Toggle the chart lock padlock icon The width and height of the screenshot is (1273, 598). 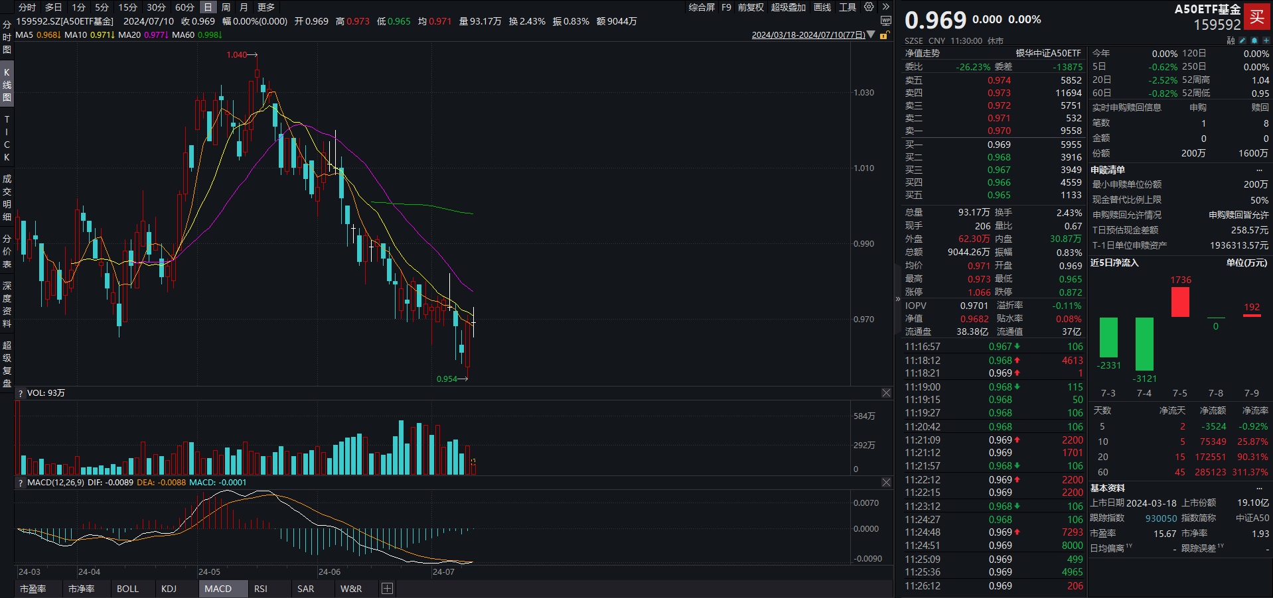pos(883,35)
